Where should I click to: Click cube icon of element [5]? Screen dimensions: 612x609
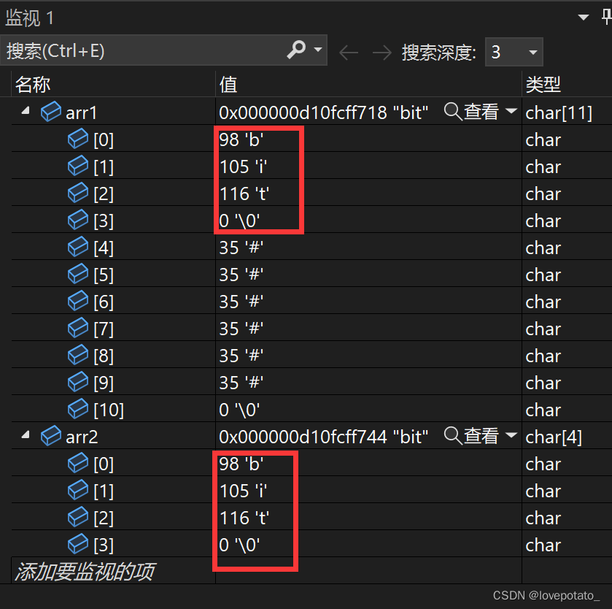point(78,274)
